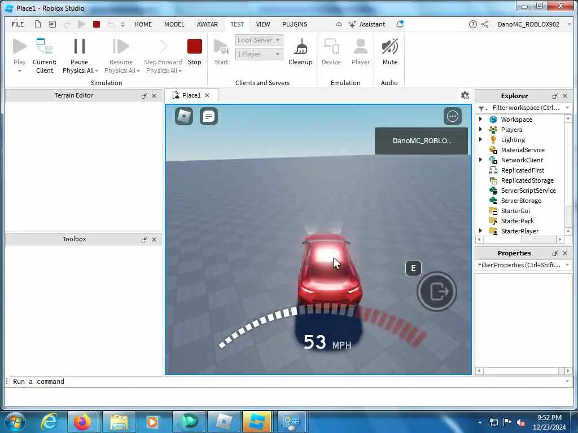Open the FILE menu
Viewport: 578px width, 433px height.
click(17, 24)
